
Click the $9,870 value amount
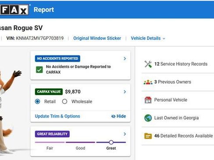pos(73,92)
